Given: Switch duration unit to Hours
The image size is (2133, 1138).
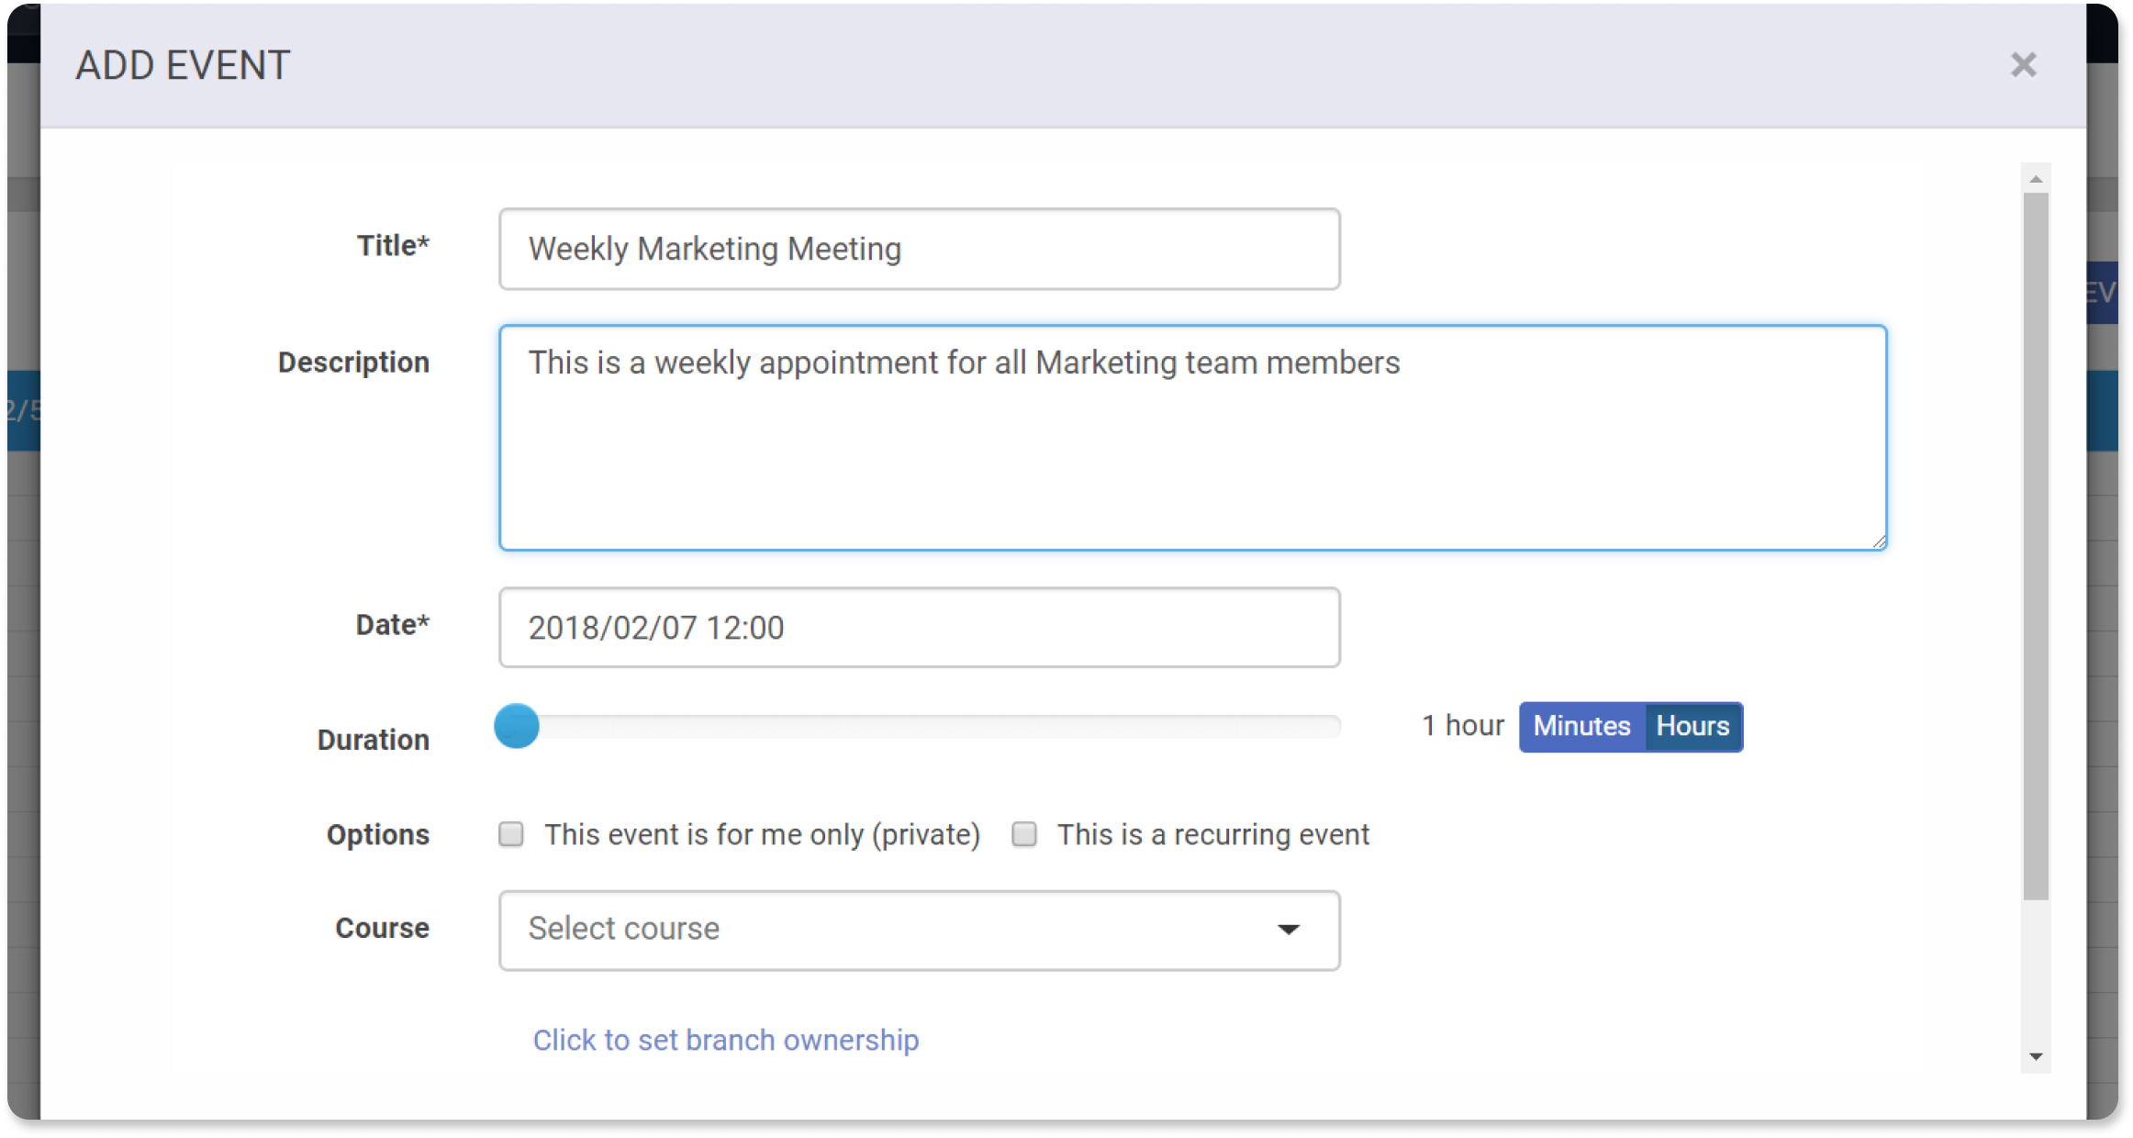Looking at the screenshot, I should click(x=1692, y=727).
